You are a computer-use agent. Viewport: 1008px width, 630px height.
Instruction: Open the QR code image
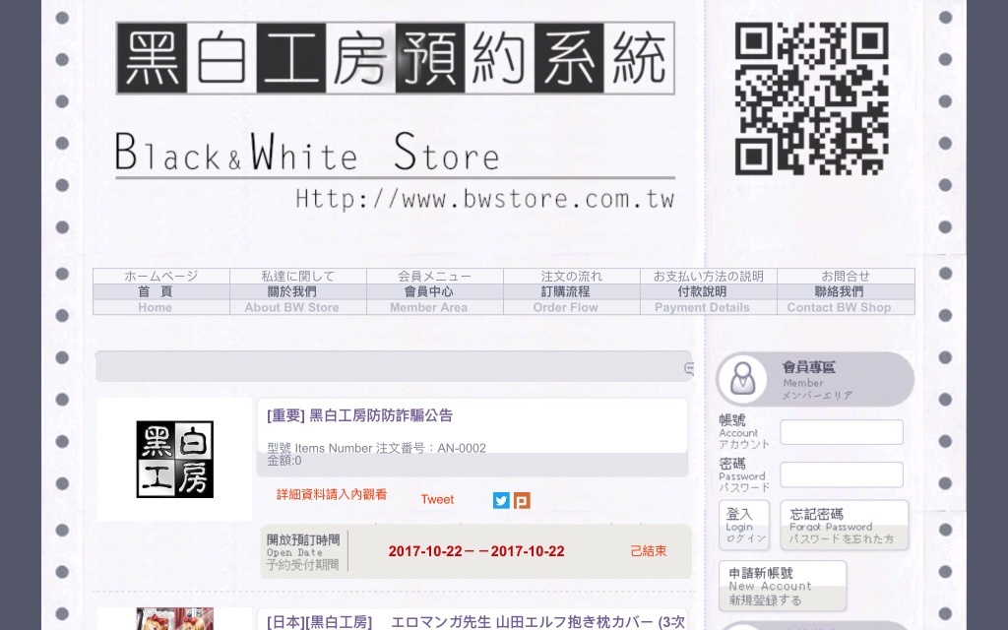(812, 98)
